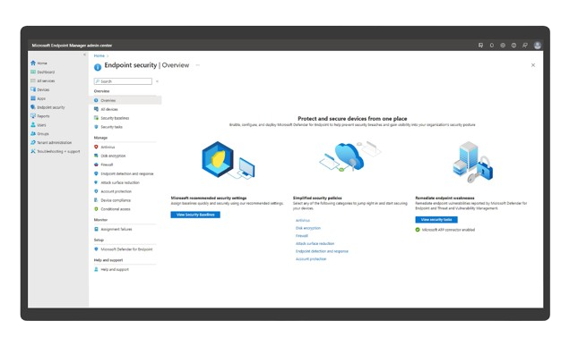Open Device compliance under Manage
The width and height of the screenshot is (578, 346).
[112, 200]
